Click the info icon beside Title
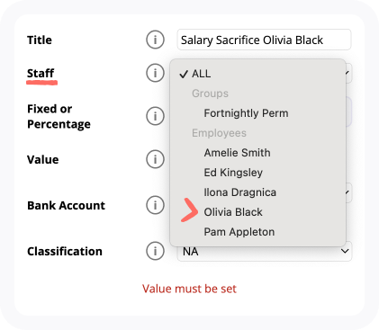Viewport: 379px width, 330px height. [x=155, y=40]
